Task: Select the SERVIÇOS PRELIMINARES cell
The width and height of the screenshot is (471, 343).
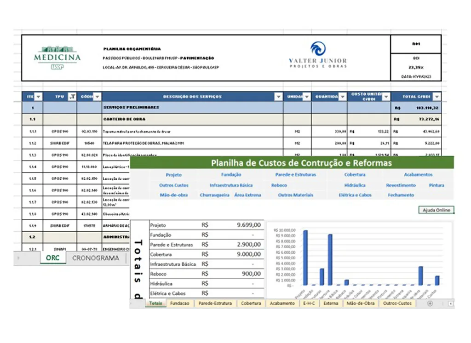Action: click(192, 108)
